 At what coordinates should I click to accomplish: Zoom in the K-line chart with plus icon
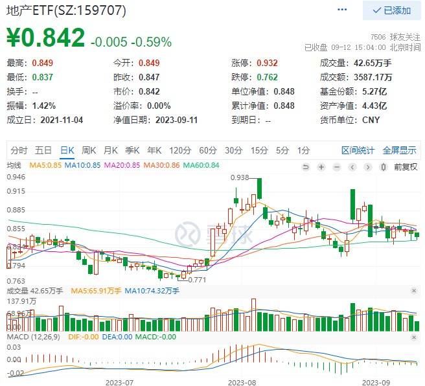[x=321, y=166]
